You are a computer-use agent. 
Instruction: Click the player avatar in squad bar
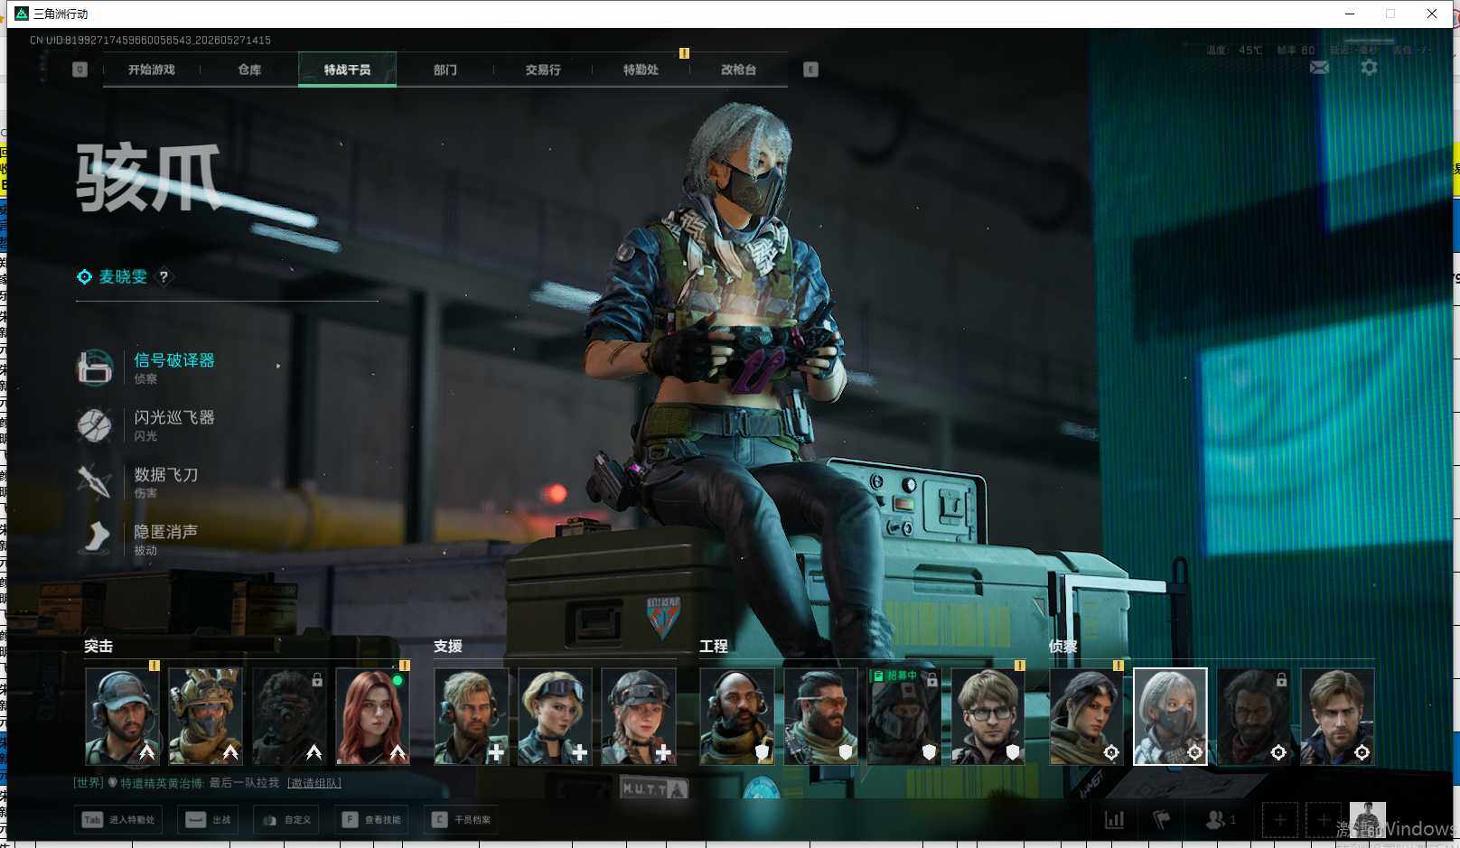click(1367, 819)
